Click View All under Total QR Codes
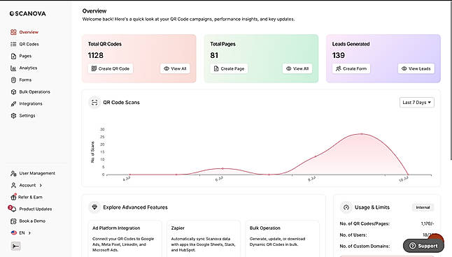 click(x=175, y=68)
